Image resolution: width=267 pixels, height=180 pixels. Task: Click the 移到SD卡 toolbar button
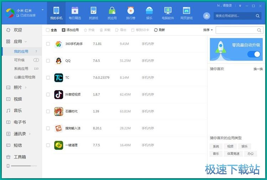[140, 30]
